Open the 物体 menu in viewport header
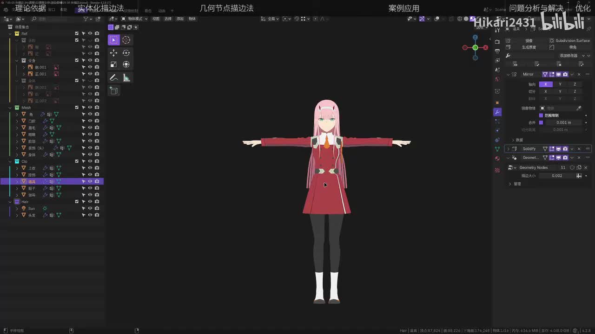 coord(192,19)
